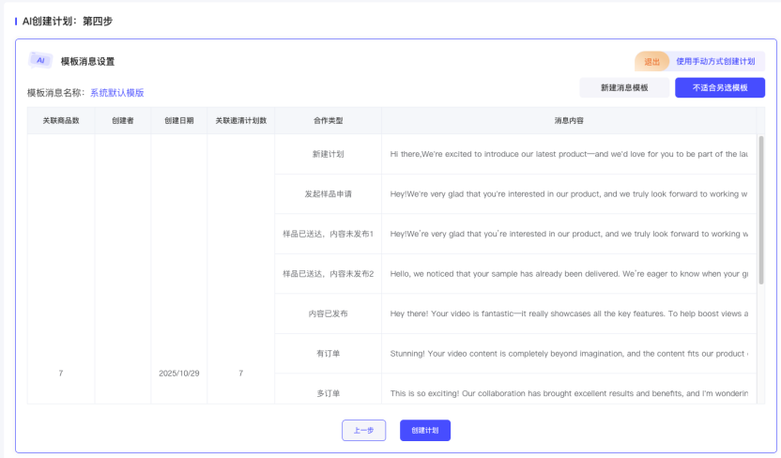
Task: Click the 样品已送达，内容未发布1 cell
Action: point(328,234)
